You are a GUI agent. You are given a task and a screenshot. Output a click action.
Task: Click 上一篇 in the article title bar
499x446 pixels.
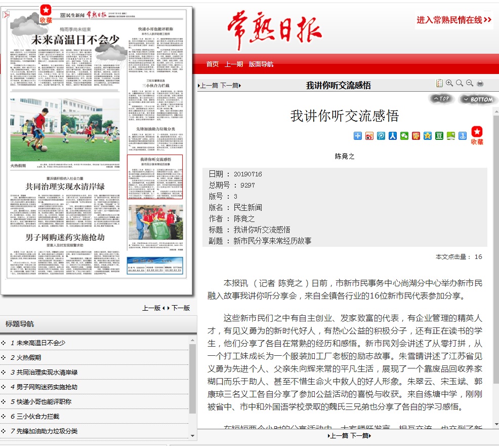tap(208, 86)
